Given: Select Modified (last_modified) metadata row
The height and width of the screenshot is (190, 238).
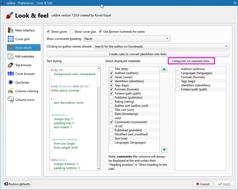Looking at the screenshot, I should click(134, 134).
